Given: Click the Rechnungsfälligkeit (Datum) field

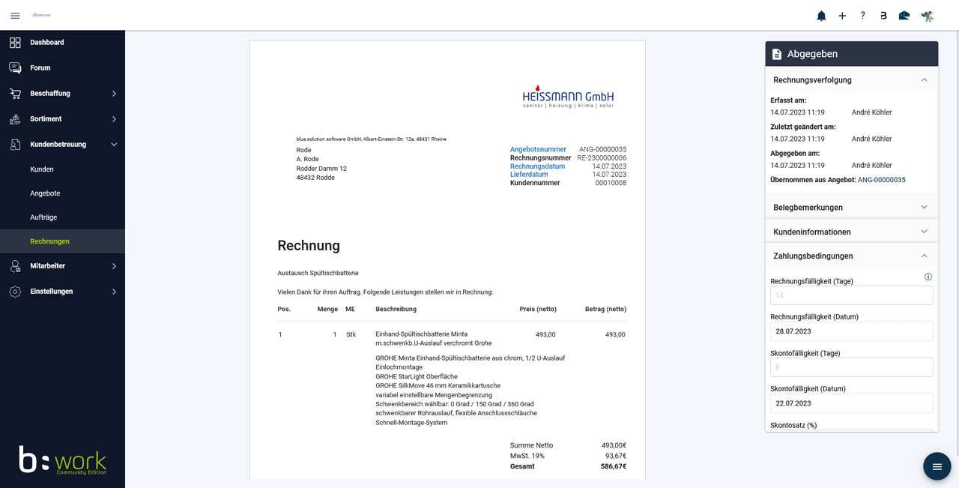Looking at the screenshot, I should pyautogui.click(x=852, y=331).
